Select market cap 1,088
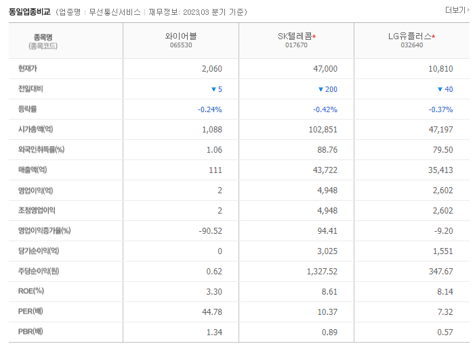 212,130
